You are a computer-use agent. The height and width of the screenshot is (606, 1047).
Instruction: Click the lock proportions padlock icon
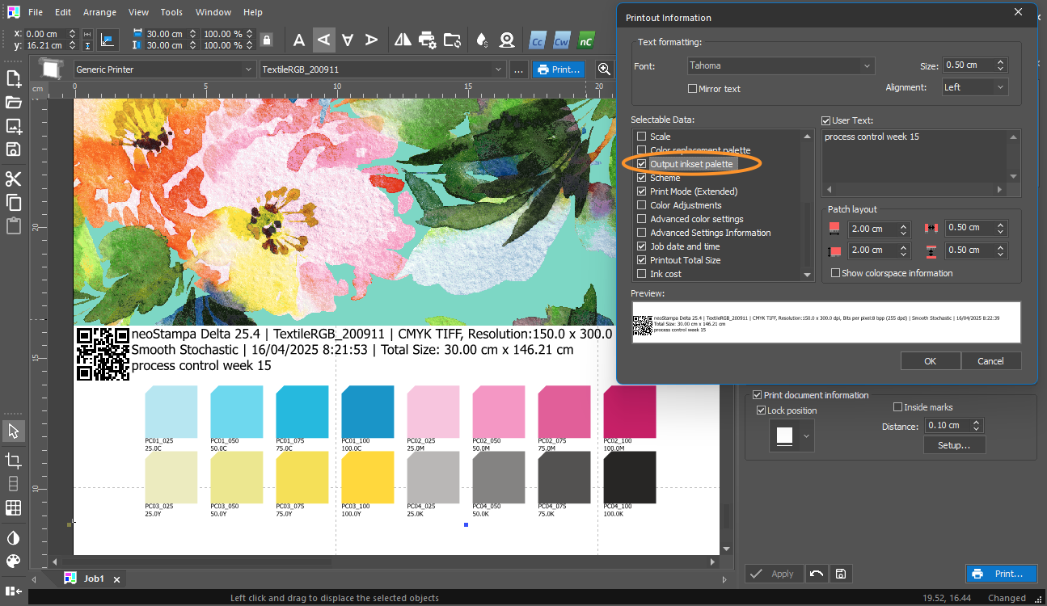coord(266,40)
